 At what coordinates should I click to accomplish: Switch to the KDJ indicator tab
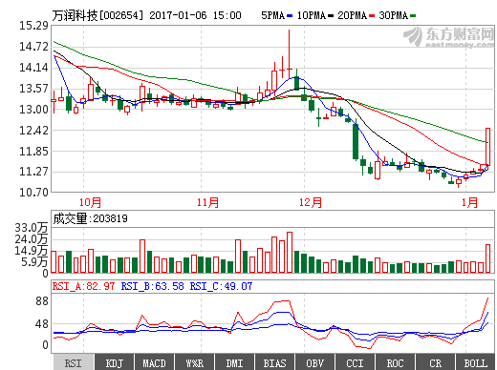(115, 362)
